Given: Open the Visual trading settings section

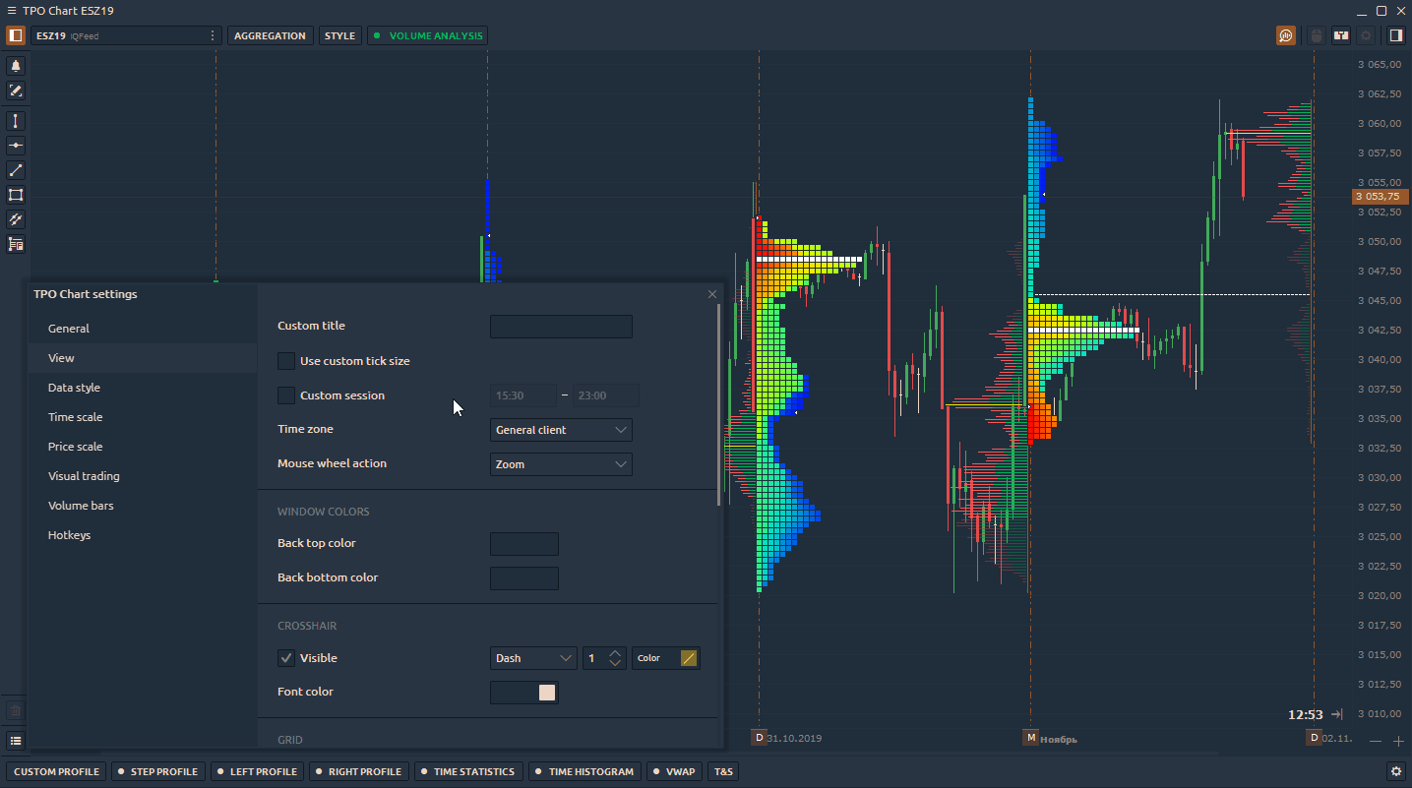Looking at the screenshot, I should pos(143,476).
